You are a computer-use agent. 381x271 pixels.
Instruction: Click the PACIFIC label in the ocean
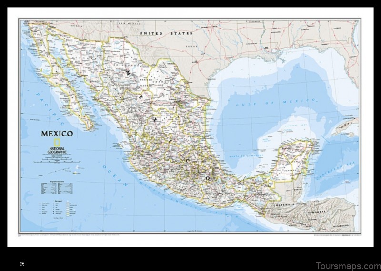[49, 108]
